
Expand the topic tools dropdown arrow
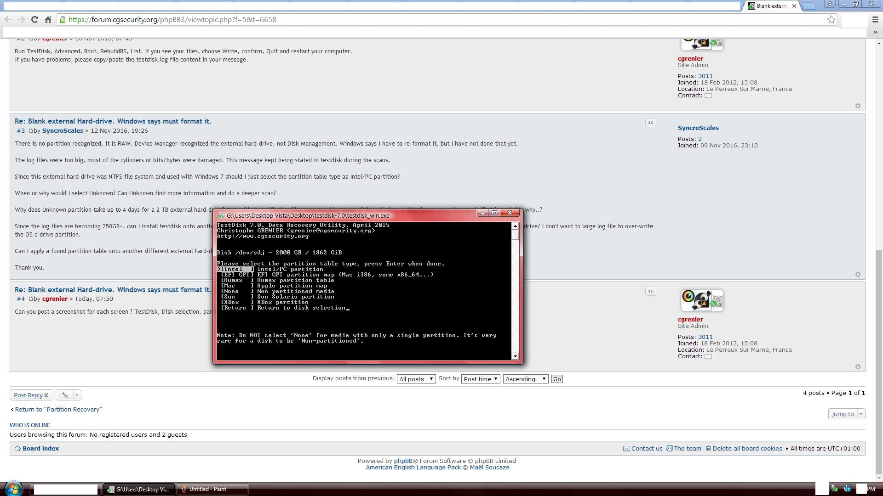pyautogui.click(x=77, y=395)
